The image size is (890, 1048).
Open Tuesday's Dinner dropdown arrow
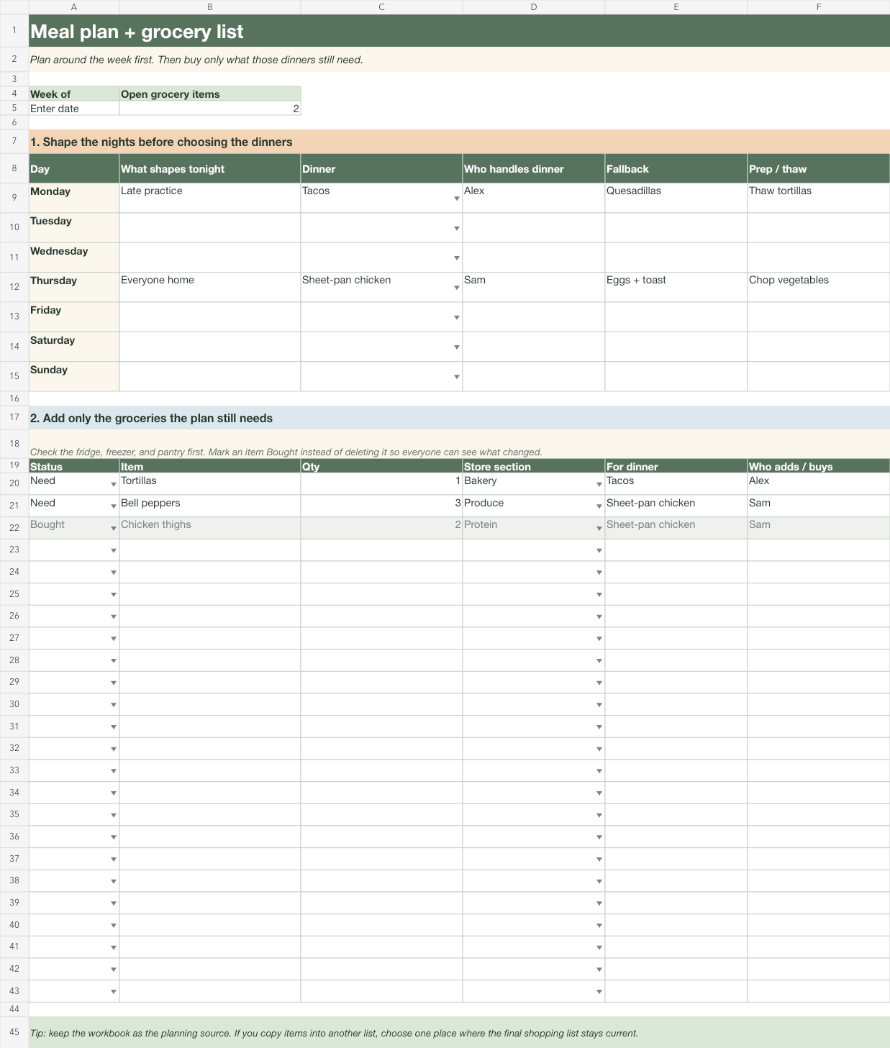456,228
